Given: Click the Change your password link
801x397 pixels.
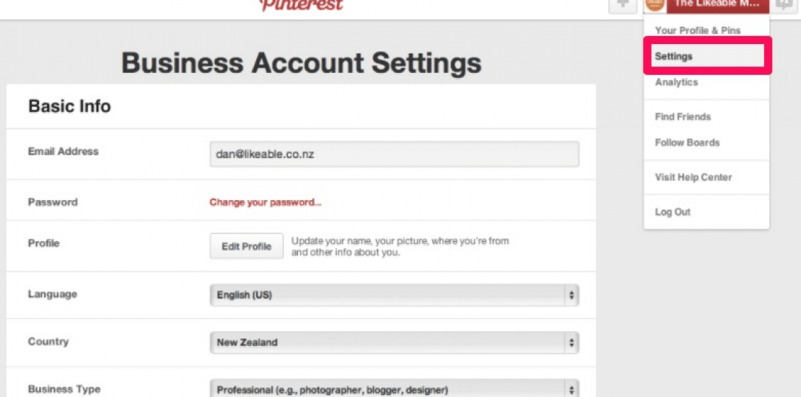Looking at the screenshot, I should pos(266,203).
